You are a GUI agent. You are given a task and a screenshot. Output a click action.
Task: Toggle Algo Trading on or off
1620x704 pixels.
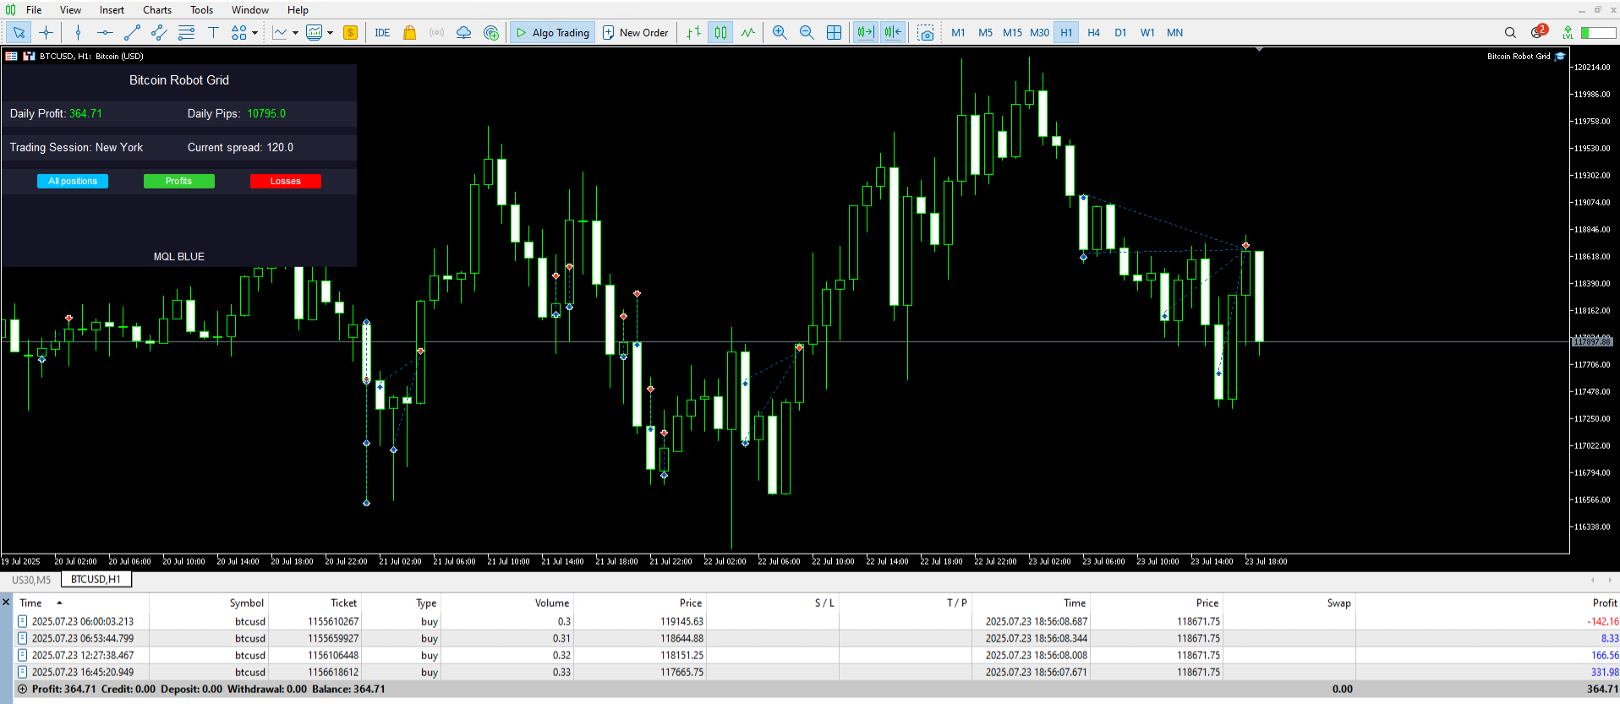[553, 33]
